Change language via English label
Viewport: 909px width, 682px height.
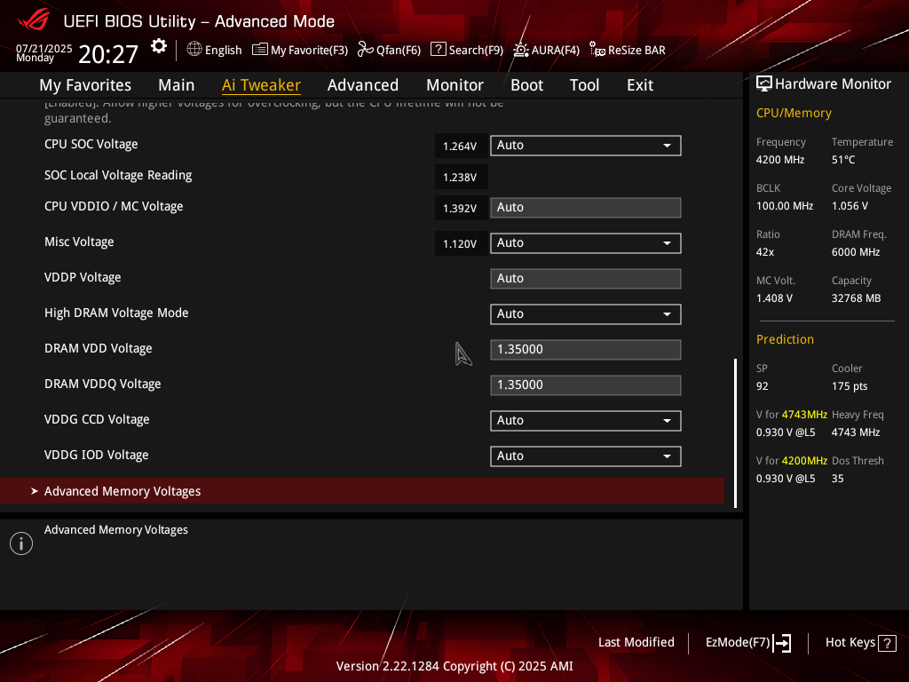[223, 51]
